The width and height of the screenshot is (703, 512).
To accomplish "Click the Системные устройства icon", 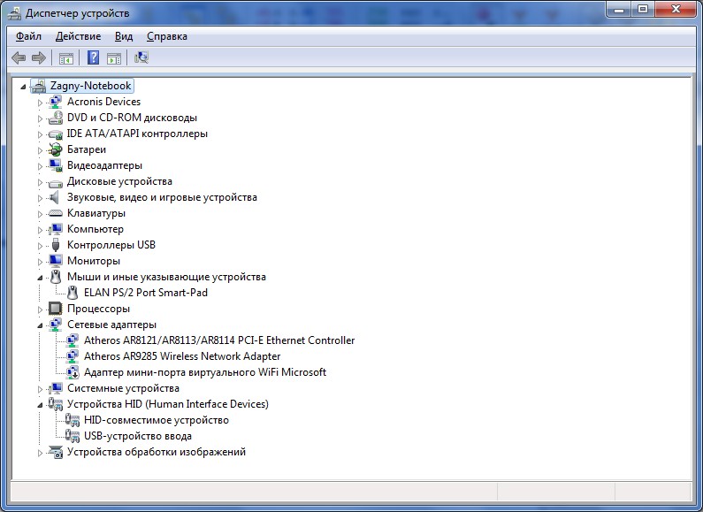I will pos(55,388).
